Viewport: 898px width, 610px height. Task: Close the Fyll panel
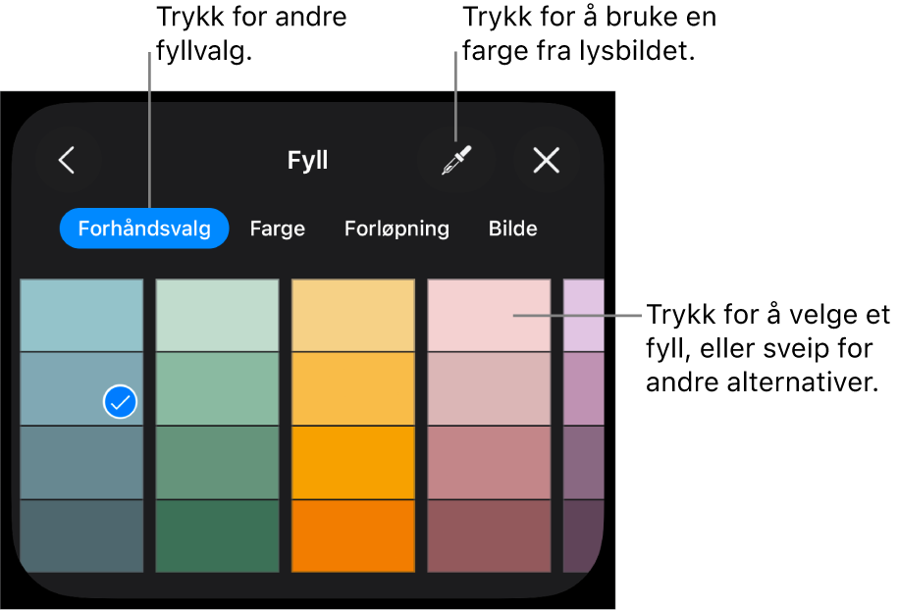(x=547, y=160)
